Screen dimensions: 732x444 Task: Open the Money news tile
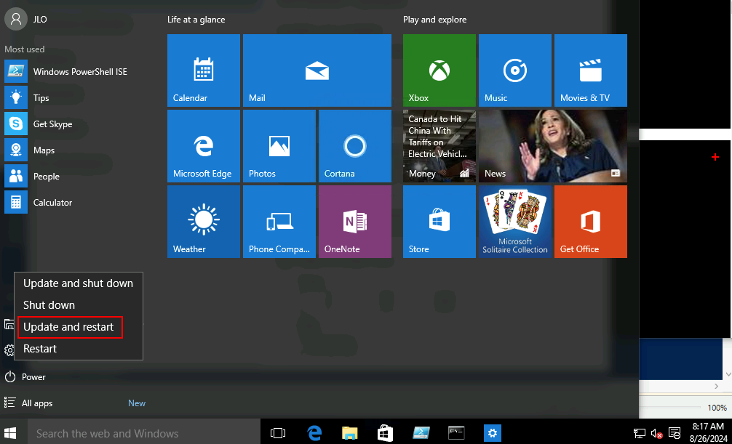click(439, 146)
